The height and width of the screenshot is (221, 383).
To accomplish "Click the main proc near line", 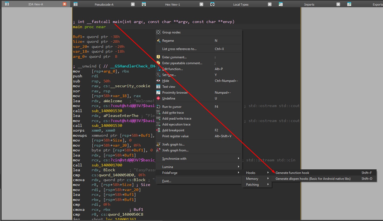I will click(89, 27).
